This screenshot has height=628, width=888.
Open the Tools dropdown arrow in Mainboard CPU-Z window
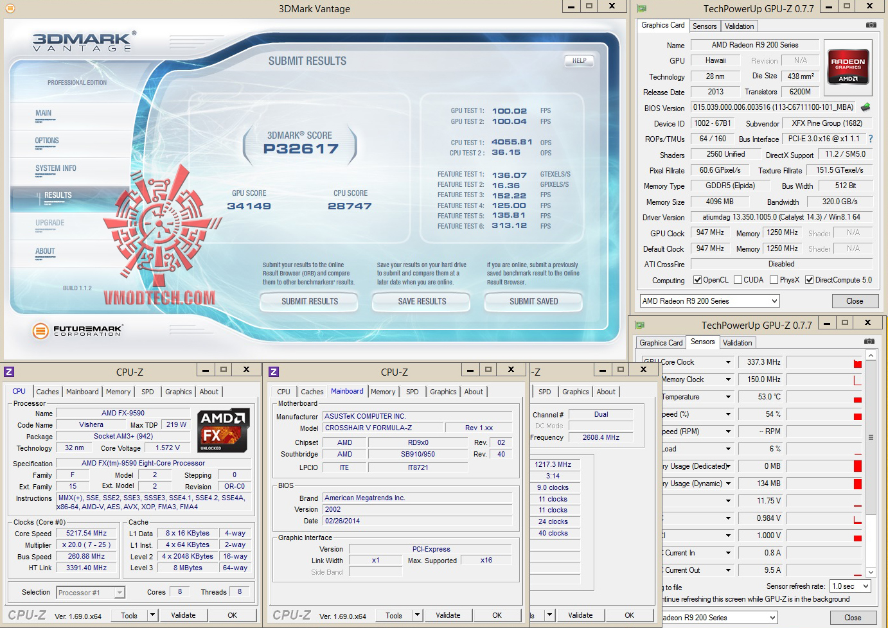[417, 615]
